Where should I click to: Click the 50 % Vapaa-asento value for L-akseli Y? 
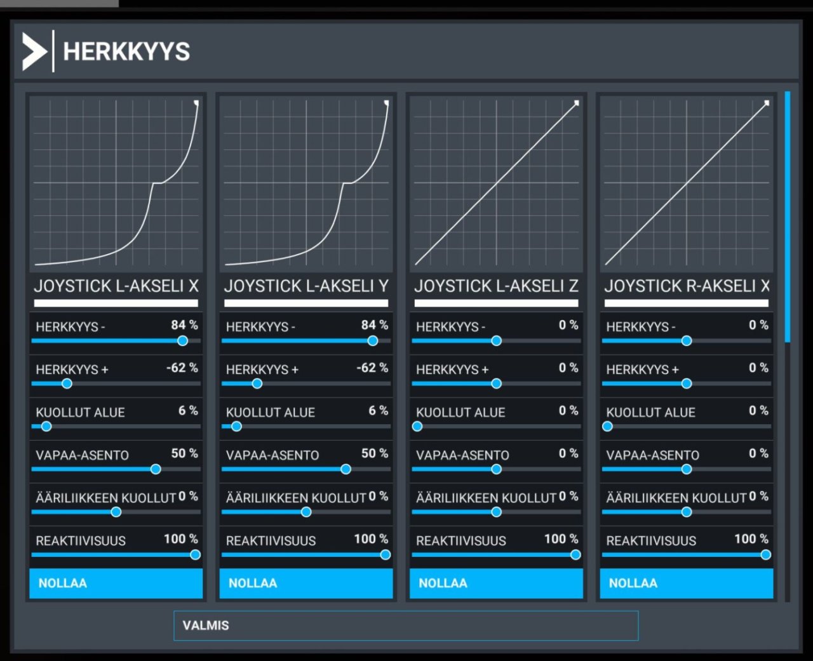tap(375, 453)
